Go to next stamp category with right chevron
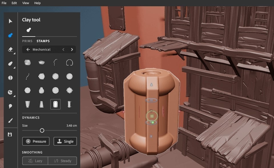 (72, 50)
